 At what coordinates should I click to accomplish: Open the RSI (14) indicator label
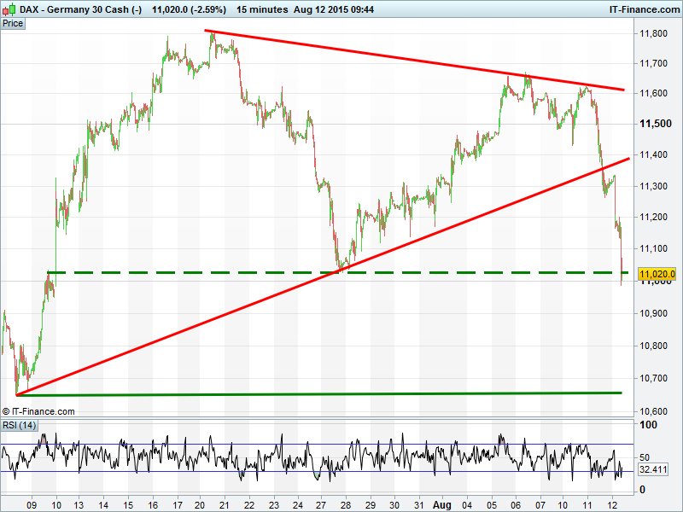(x=19, y=425)
